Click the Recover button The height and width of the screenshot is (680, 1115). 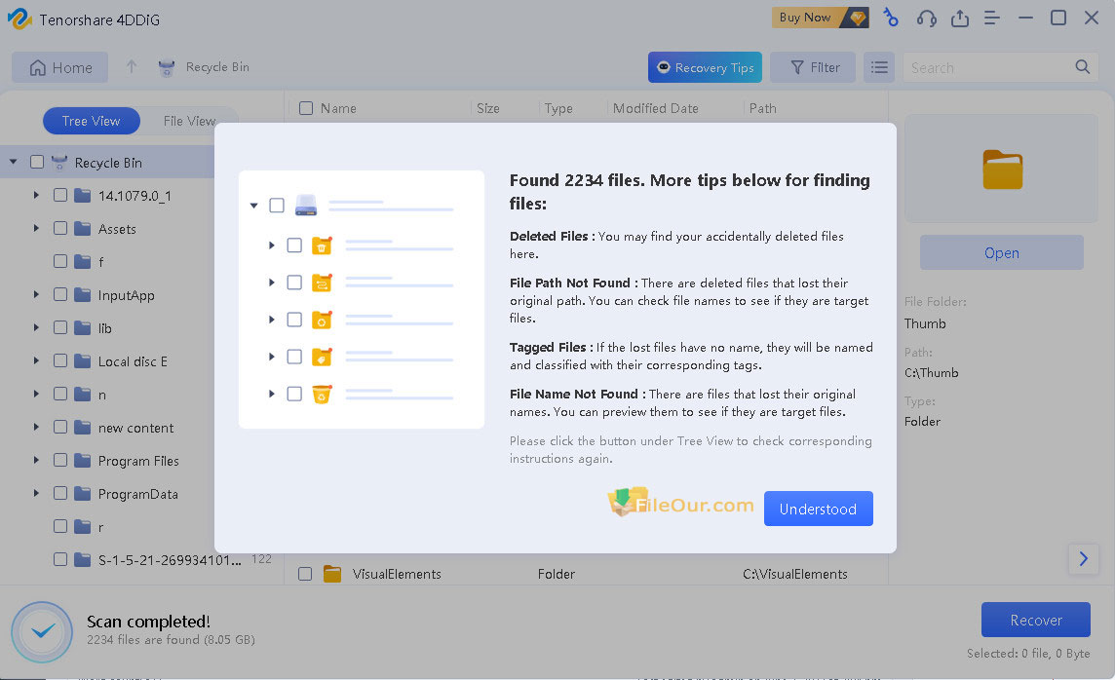pos(1035,620)
